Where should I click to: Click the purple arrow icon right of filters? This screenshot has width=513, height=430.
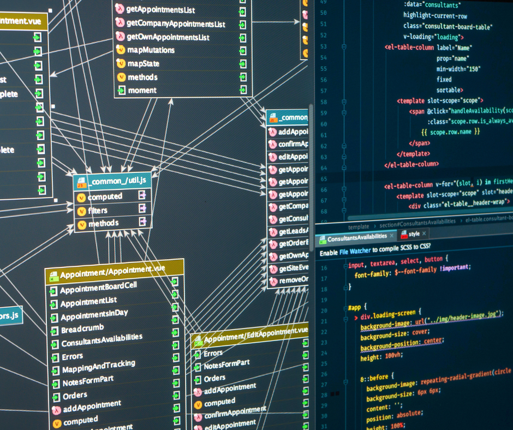pyautogui.click(x=142, y=208)
